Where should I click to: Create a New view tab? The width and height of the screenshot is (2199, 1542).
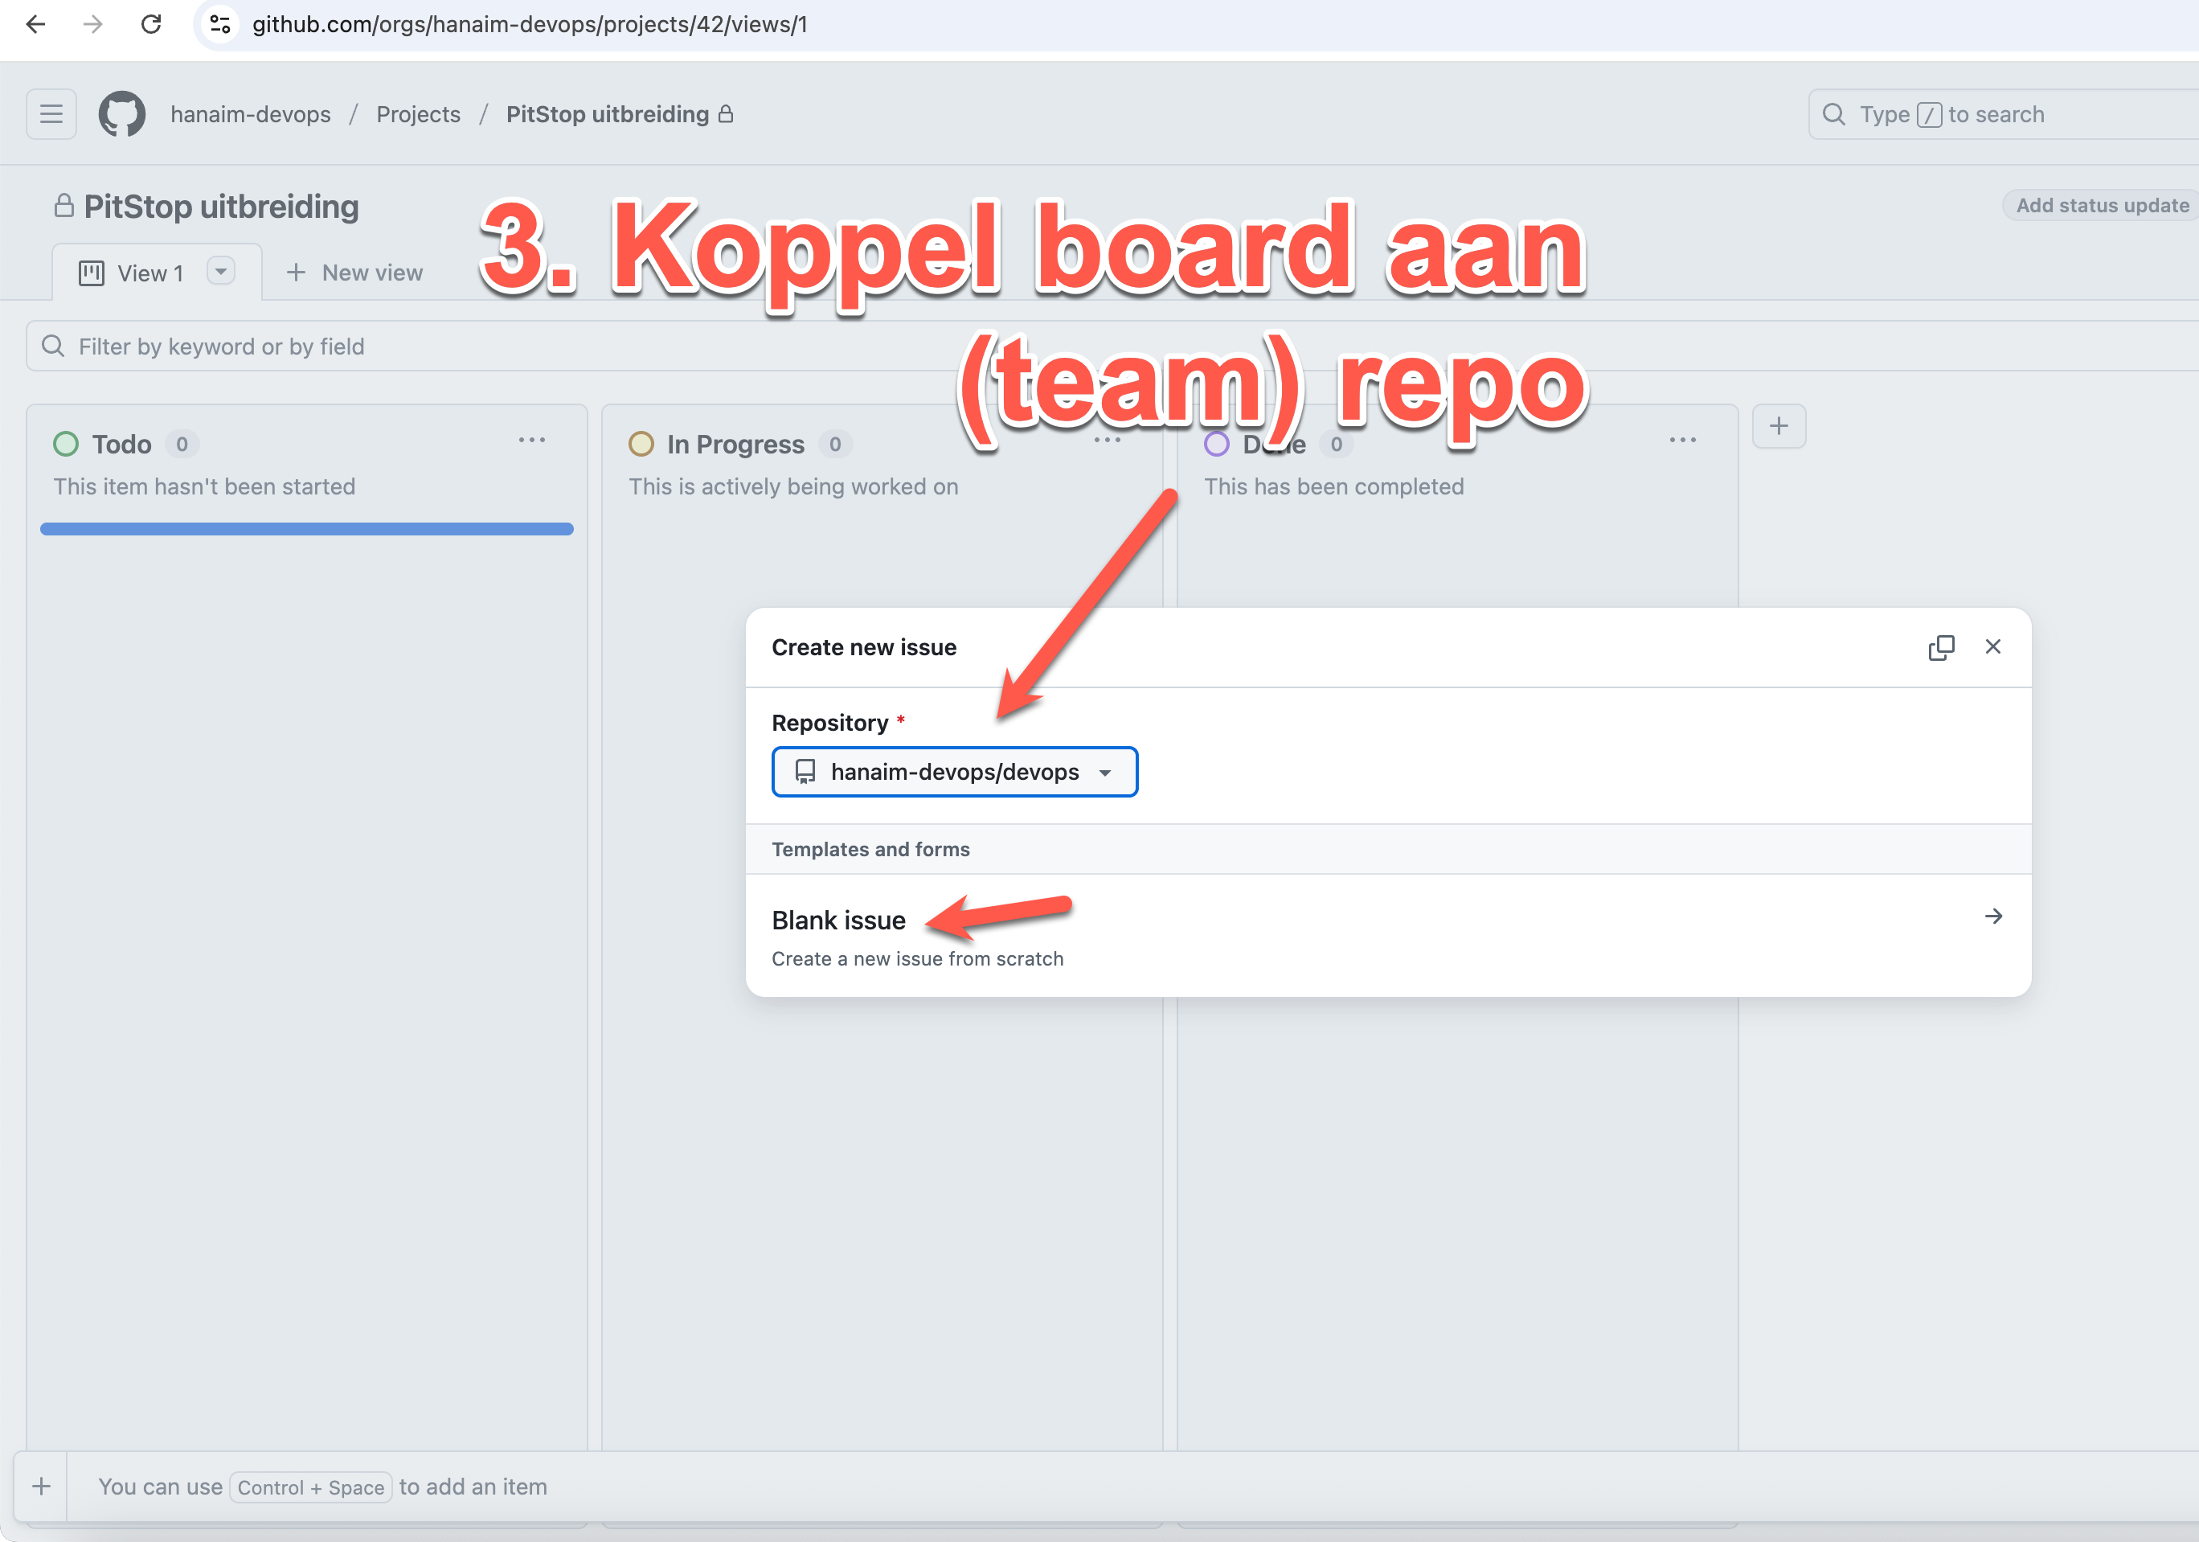(354, 273)
